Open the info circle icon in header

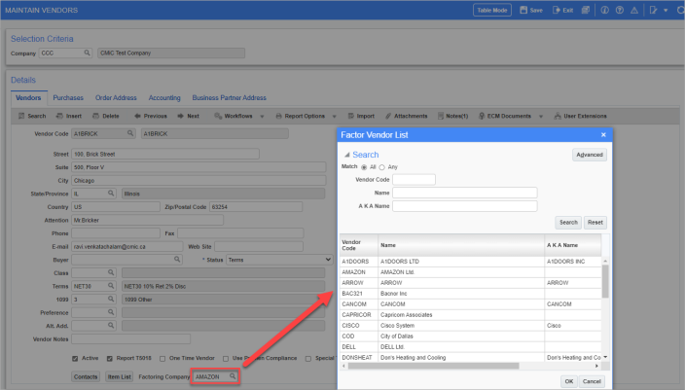pos(604,10)
